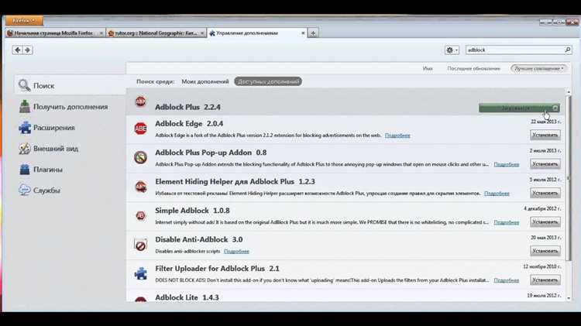Click the Filter Uploader puzzle icon
Viewport: 581px width, 326px height.
(x=140, y=273)
